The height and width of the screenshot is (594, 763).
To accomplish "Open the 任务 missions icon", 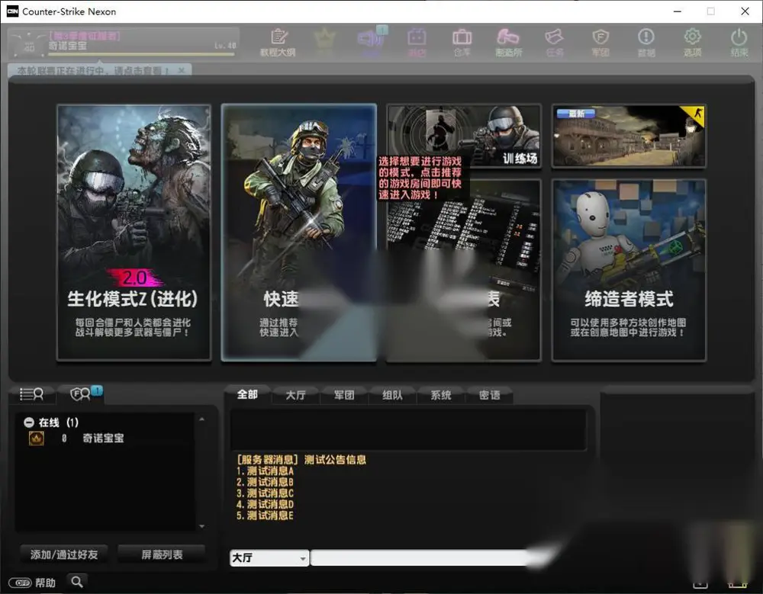I will pyautogui.click(x=555, y=43).
